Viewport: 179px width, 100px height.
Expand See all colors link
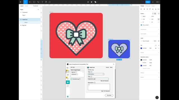[x=146, y=69]
